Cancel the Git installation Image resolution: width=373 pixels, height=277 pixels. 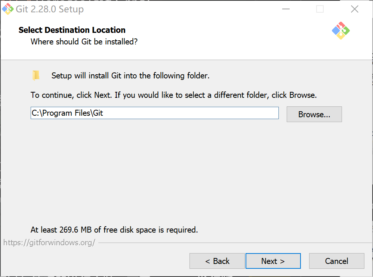[336, 261]
